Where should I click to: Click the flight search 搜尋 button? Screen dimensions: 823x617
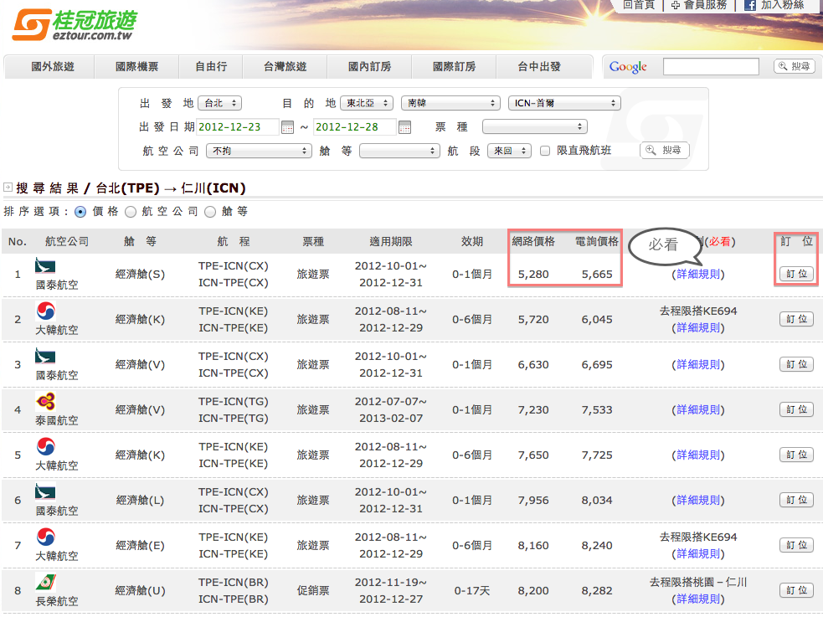[664, 150]
